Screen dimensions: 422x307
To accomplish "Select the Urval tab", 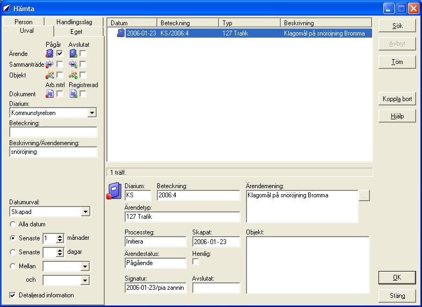I will pyautogui.click(x=27, y=31).
